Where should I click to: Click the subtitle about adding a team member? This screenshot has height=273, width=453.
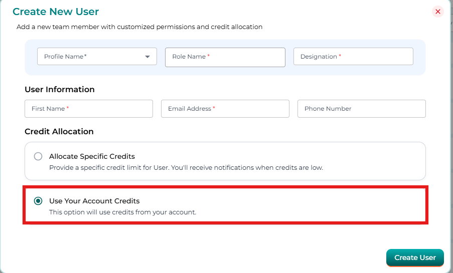pos(139,27)
